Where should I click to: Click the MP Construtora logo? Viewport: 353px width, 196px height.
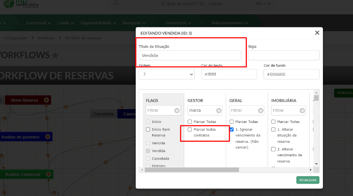(x=21, y=4)
